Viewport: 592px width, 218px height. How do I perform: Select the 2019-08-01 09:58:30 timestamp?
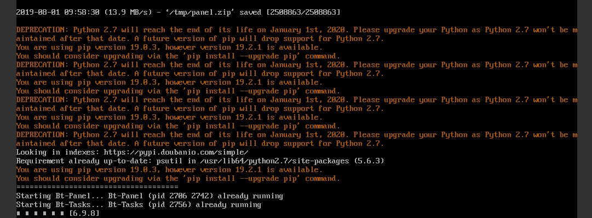58,13
